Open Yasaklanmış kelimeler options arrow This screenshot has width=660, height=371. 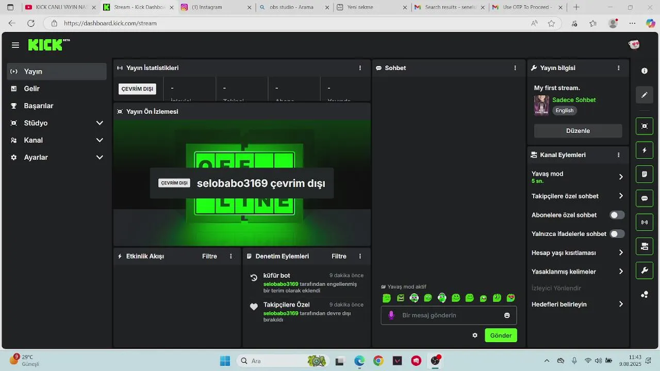click(621, 272)
